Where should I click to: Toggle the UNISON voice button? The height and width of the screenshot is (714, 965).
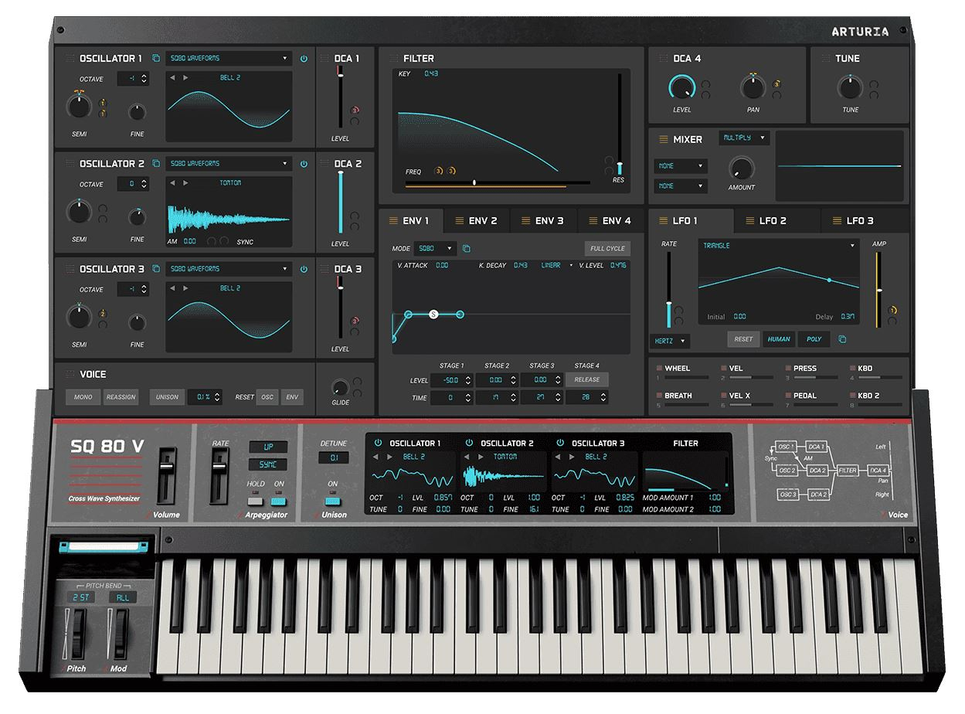167,397
